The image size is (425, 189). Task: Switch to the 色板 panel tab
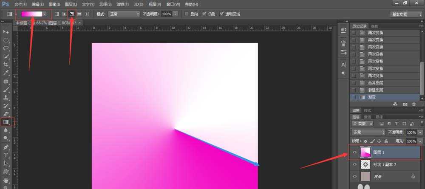(x=374, y=26)
